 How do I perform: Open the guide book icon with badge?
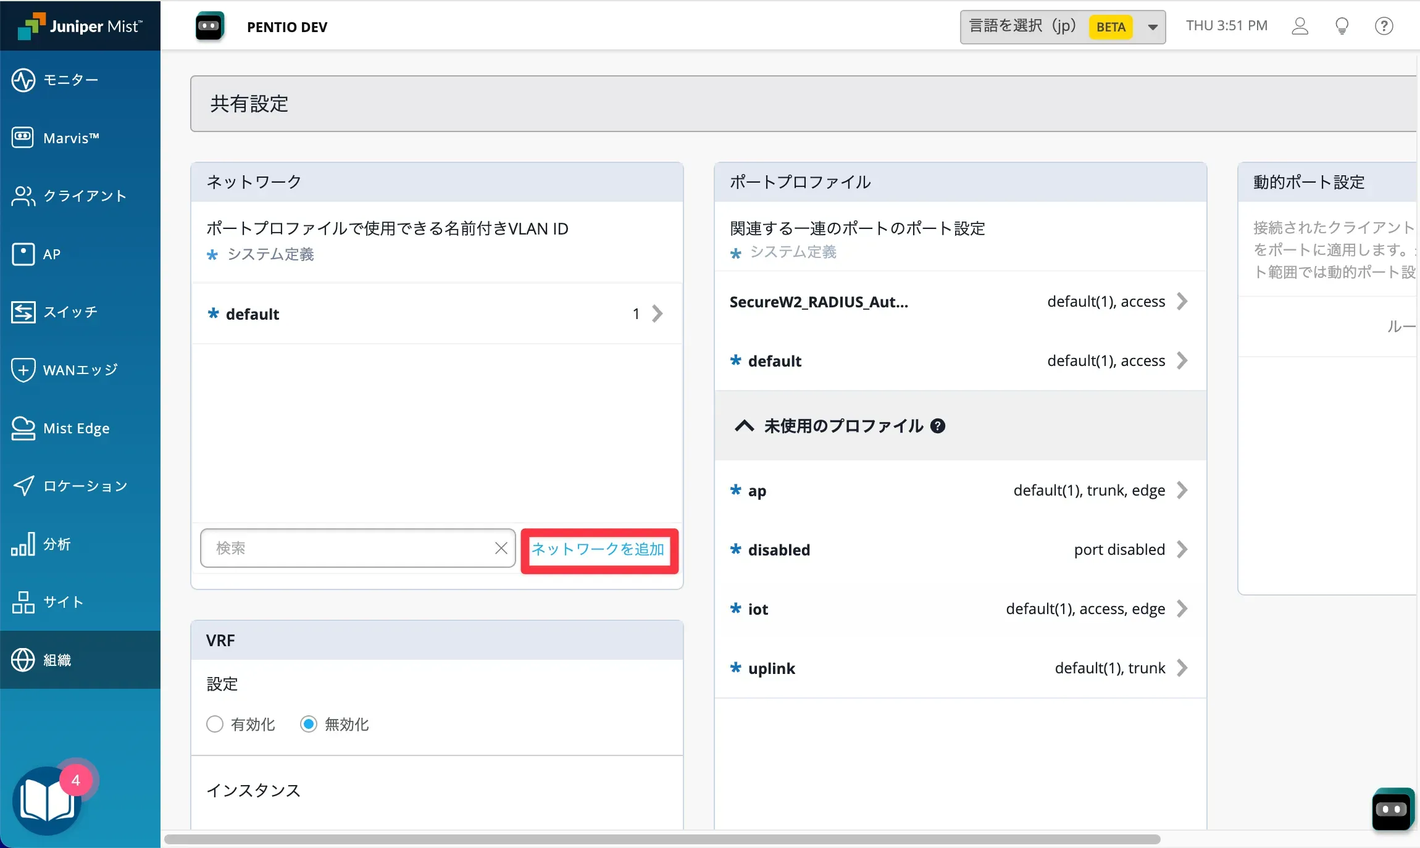(48, 800)
